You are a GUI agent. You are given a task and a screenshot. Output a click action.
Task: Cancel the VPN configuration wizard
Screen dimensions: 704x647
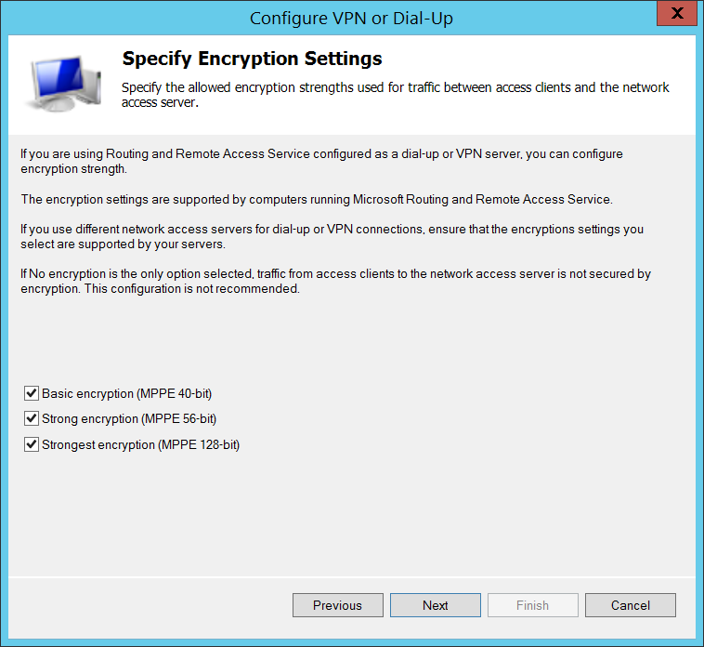click(x=630, y=605)
